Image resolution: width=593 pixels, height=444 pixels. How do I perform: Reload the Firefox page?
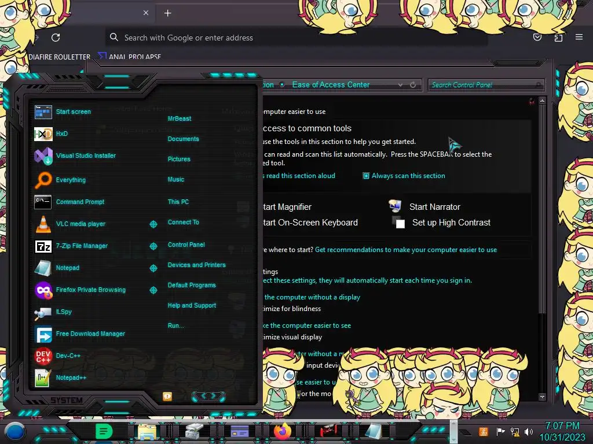click(x=56, y=38)
